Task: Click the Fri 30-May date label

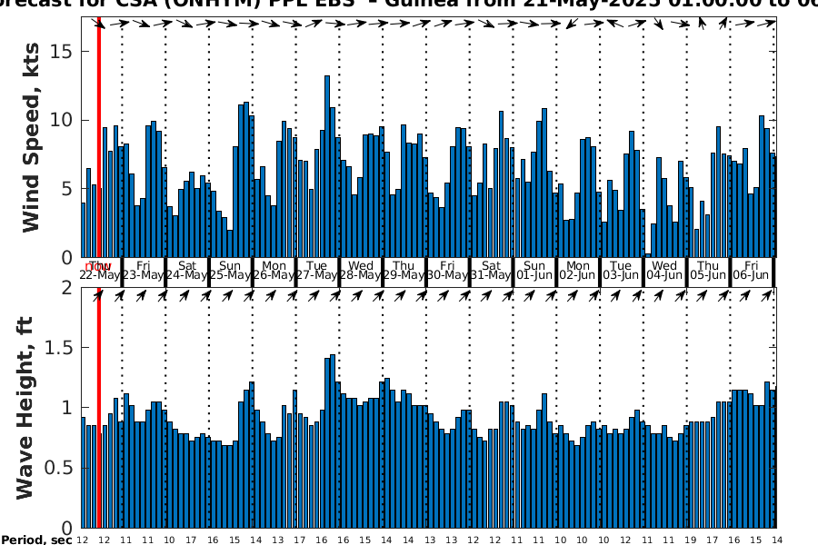Action: click(x=447, y=271)
